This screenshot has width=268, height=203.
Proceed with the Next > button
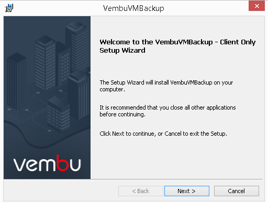point(187,191)
